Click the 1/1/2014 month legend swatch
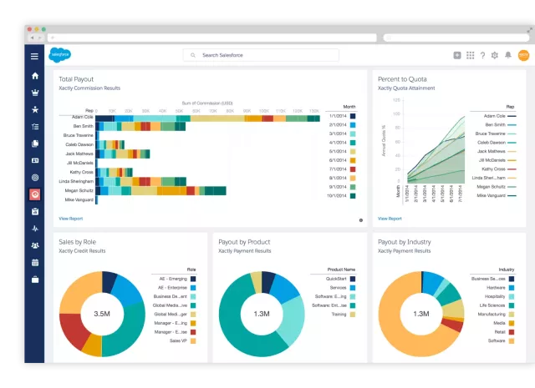 (x=354, y=116)
